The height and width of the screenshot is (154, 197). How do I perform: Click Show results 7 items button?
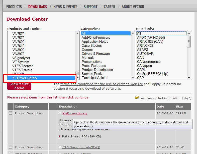[19, 86]
